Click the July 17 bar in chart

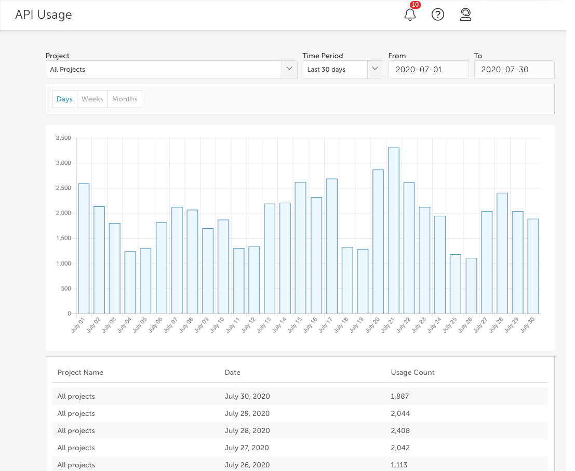point(332,246)
